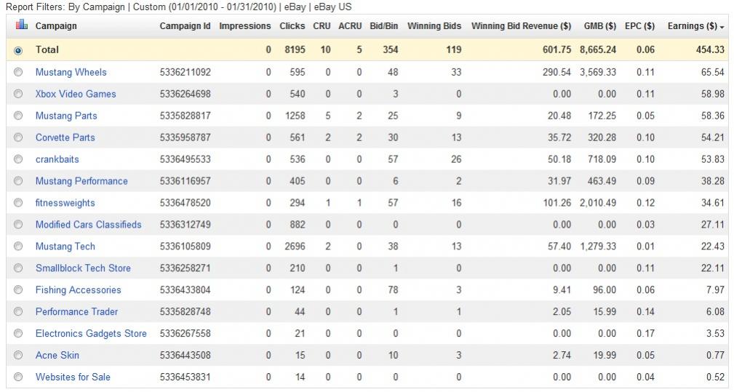
Task: Click the GMB ($) column header
Action: click(600, 26)
